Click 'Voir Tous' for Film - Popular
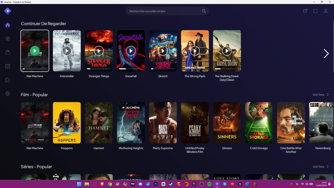Image resolution: width=334 pixels, height=188 pixels. [x=318, y=95]
